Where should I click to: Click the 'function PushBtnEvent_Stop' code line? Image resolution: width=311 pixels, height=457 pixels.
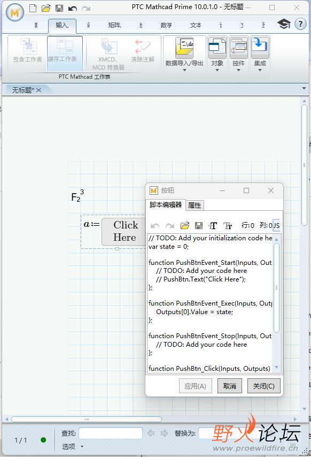pos(210,336)
